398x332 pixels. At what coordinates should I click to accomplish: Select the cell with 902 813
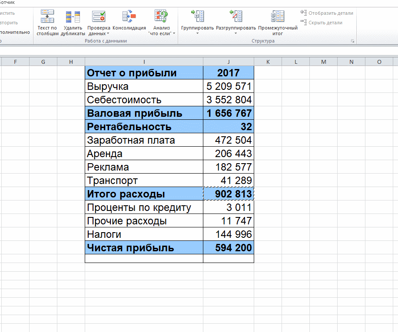(x=229, y=194)
